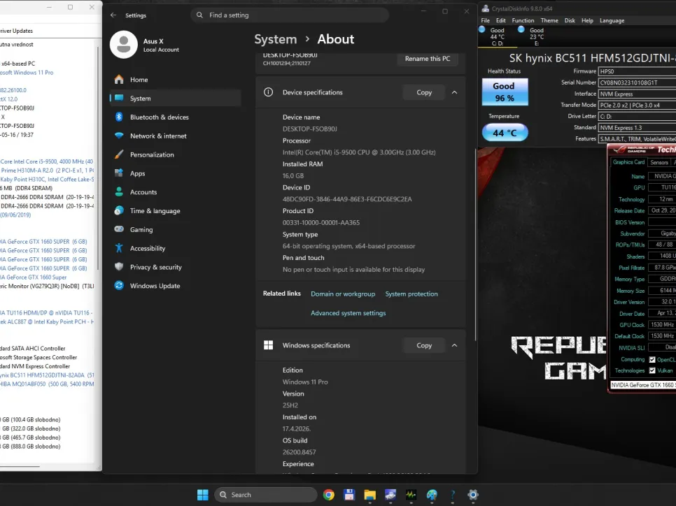Open the GPU selector dropdown NVIDIA GeForce GTX 1660
Screen dimensions: 676x506
[642, 385]
